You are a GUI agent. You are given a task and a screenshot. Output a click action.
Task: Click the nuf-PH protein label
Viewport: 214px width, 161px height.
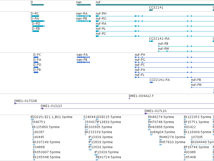click(x=140, y=55)
